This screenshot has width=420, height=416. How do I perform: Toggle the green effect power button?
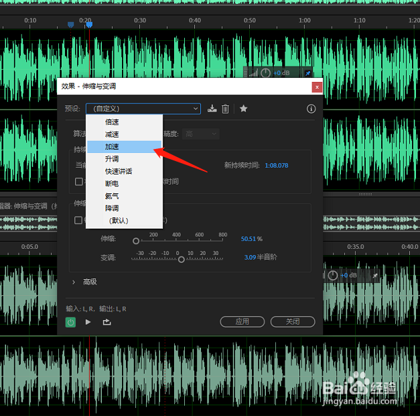70,322
